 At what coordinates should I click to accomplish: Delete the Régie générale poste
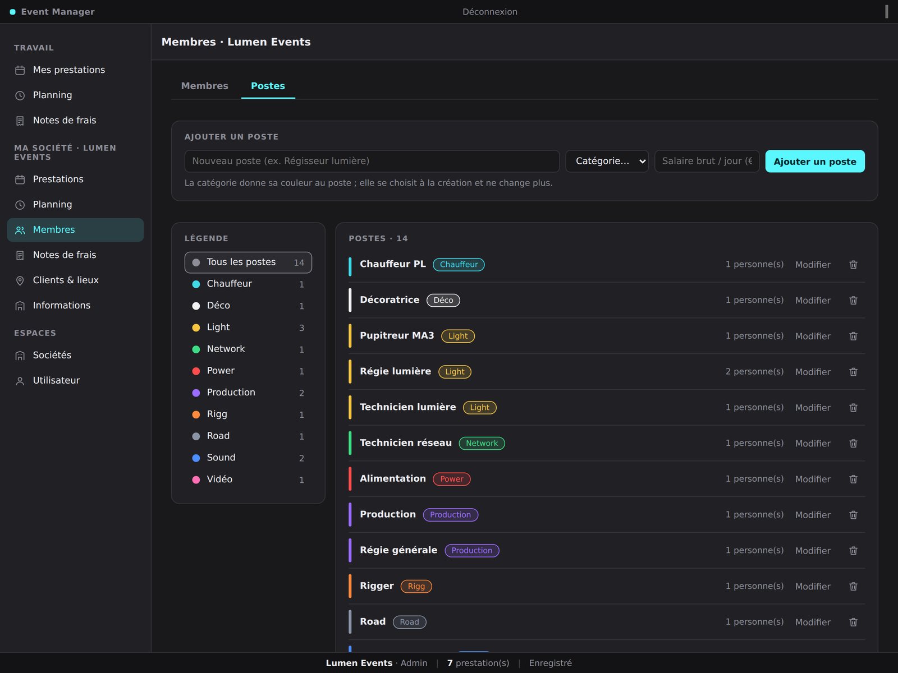[853, 551]
